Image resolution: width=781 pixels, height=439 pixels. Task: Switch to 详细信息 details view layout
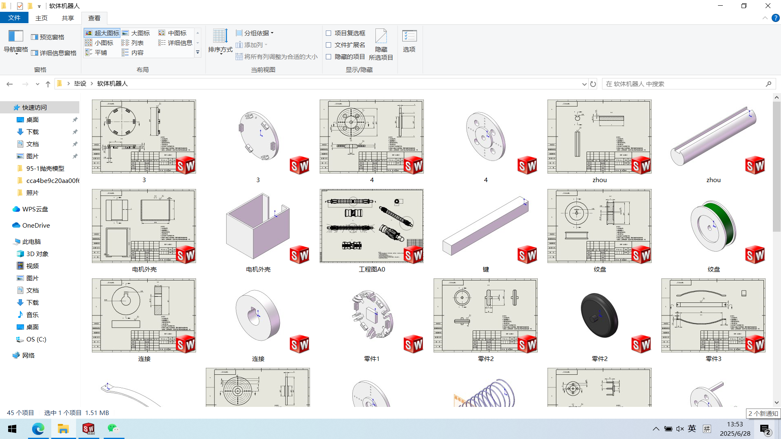click(x=175, y=43)
